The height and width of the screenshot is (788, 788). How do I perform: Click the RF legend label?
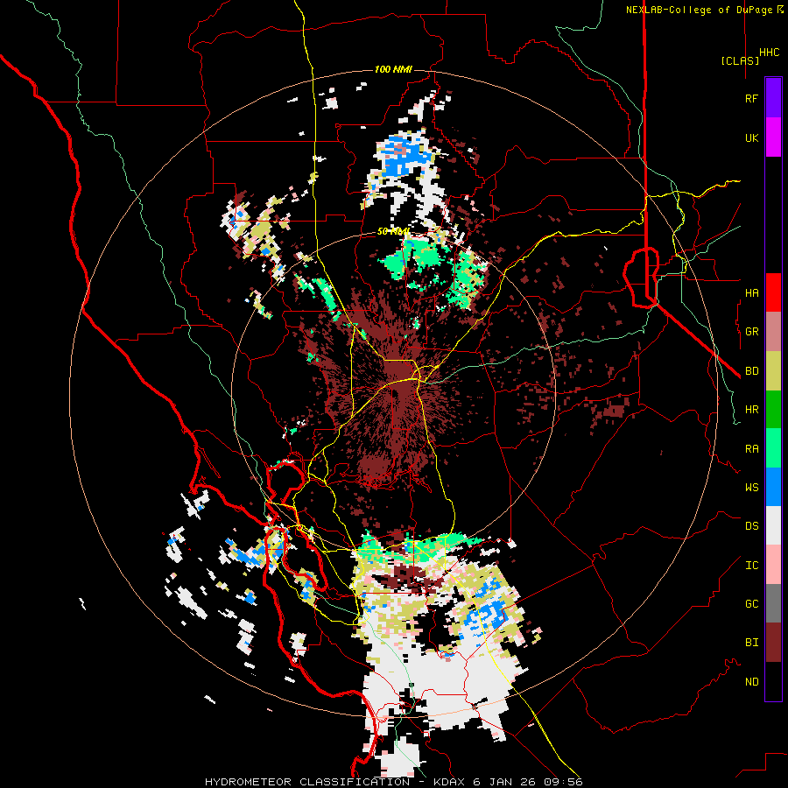(751, 98)
